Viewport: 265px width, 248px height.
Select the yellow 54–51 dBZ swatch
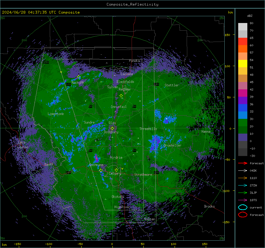coord(243,64)
